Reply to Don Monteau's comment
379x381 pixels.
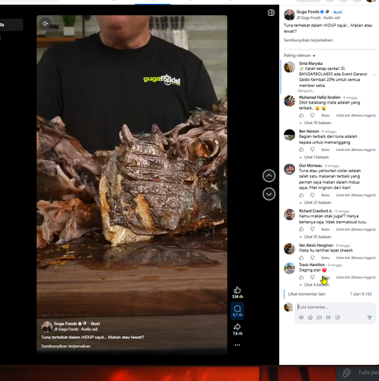(x=326, y=195)
